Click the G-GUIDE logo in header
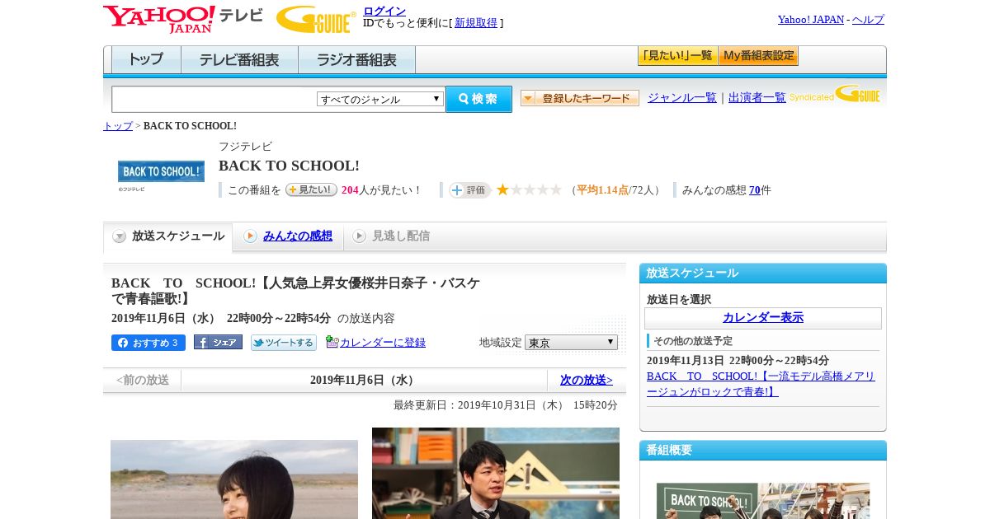The width and height of the screenshot is (990, 519). 316,19
